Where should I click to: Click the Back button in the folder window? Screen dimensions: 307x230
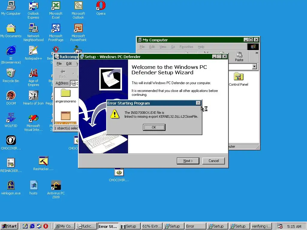63,74
